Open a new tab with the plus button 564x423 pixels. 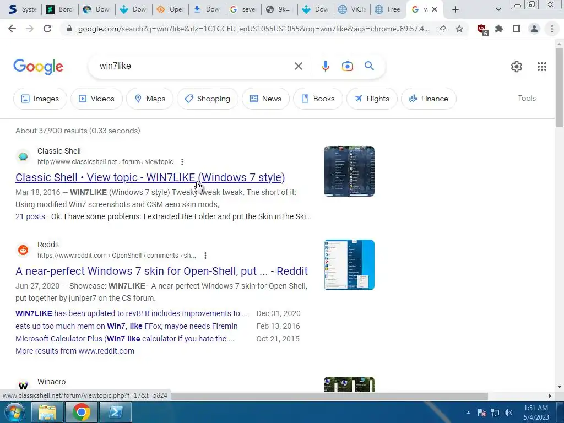click(x=455, y=9)
